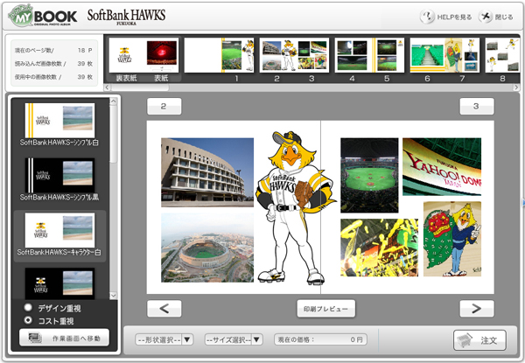Click 読み込んだ画像枚数 loaded images text
525x363 pixels.
(x=40, y=64)
